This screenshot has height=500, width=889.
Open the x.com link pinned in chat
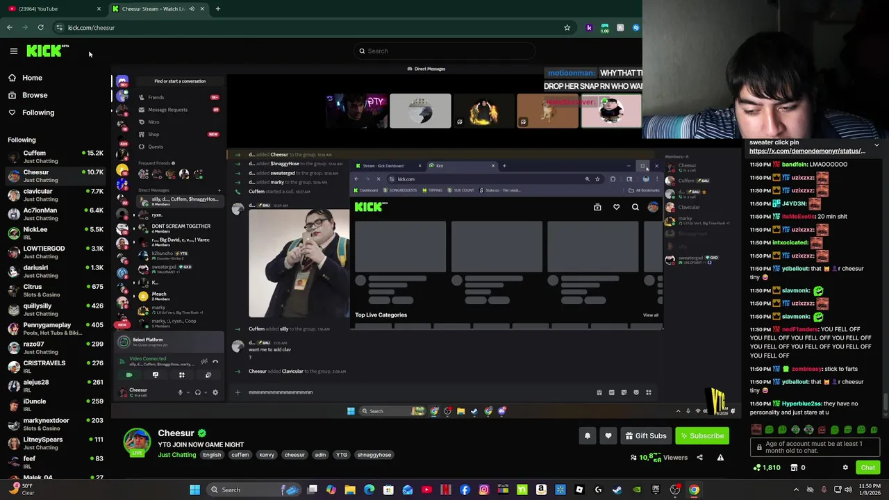point(807,151)
